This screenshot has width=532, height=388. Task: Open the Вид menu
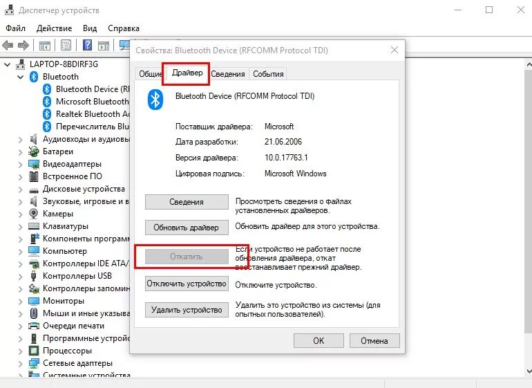point(90,28)
